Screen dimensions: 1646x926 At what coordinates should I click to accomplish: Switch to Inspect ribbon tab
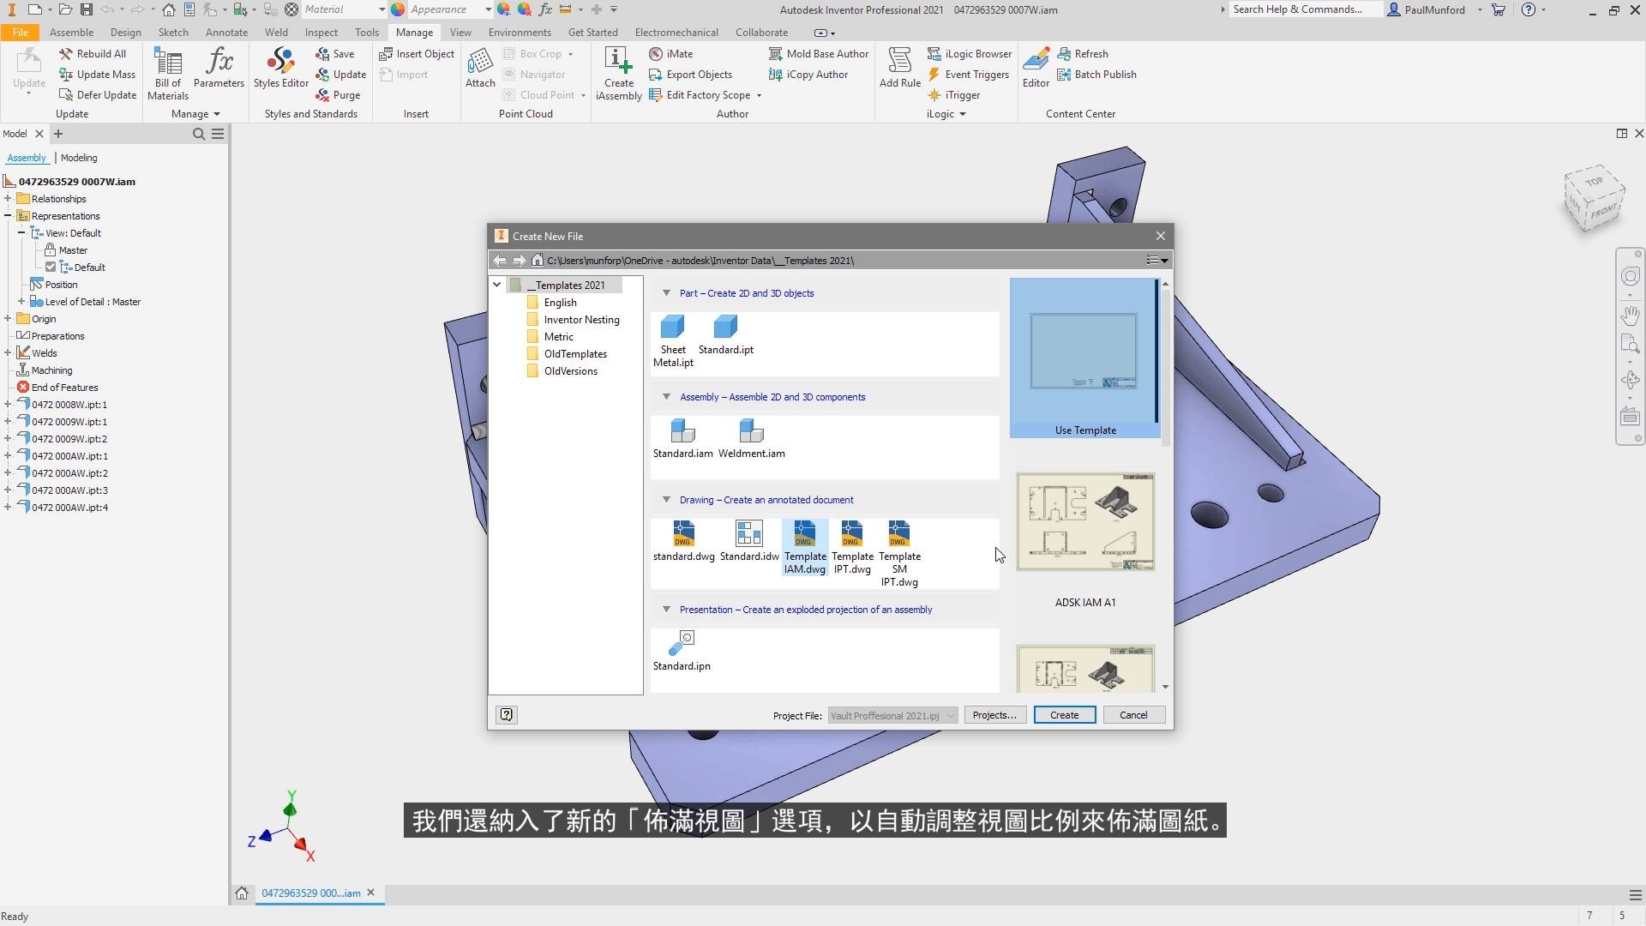[321, 33]
